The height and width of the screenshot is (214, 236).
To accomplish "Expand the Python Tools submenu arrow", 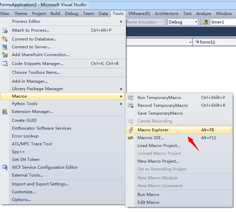I will coord(121,104).
